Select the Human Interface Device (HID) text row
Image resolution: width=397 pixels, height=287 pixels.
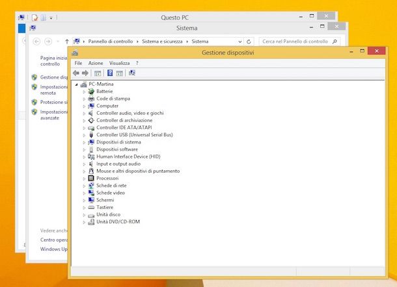pyautogui.click(x=128, y=156)
